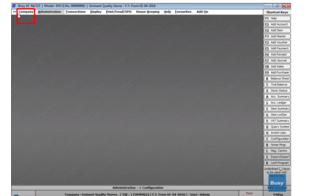335x196 pixels.
Task: Open the Trial Balance shortcut
Action: coord(277,85)
